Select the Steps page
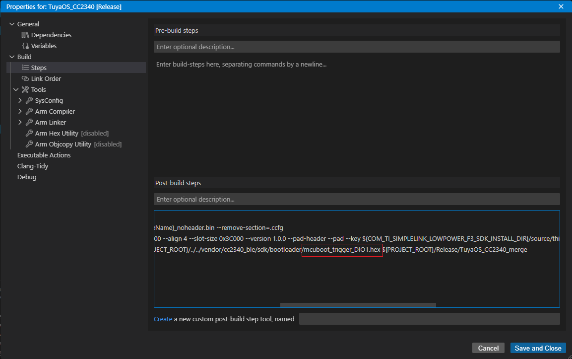This screenshot has height=359, width=572. click(x=76, y=68)
